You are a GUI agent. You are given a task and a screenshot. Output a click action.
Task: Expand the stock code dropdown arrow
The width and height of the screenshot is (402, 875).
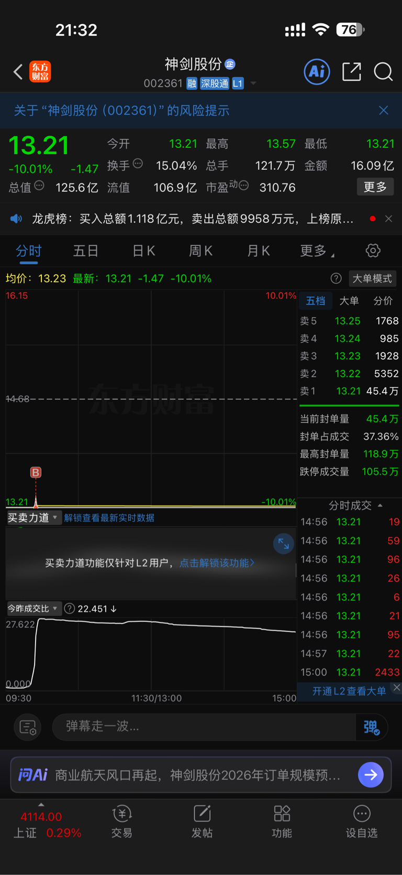pos(253,83)
